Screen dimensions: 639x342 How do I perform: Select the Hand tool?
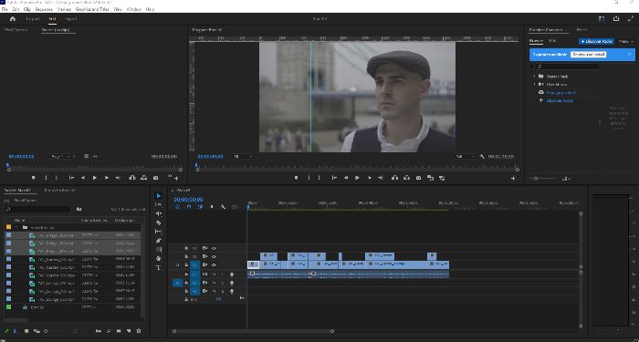(x=159, y=258)
